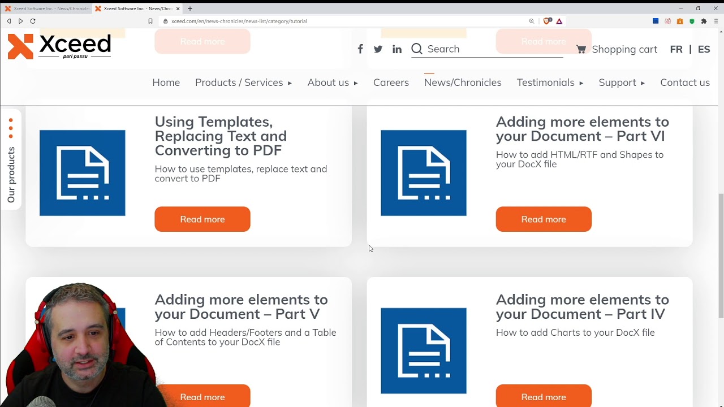Open the Careers nav item
Image resolution: width=724 pixels, height=407 pixels.
pos(391,83)
